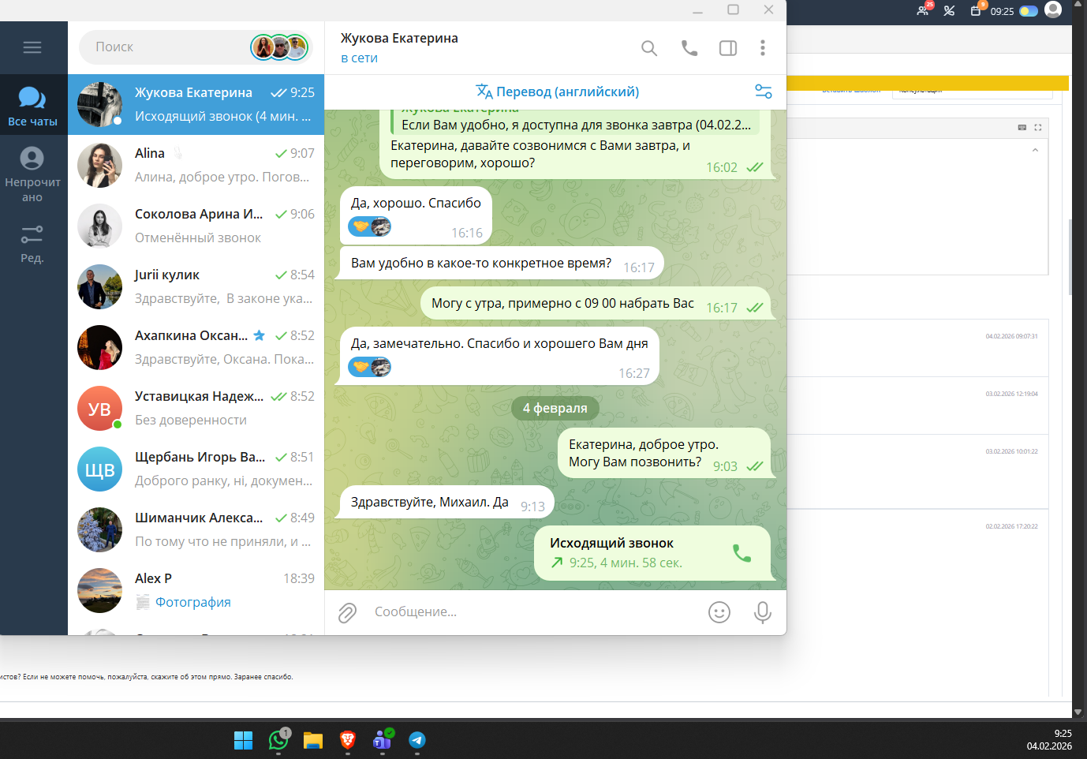The image size is (1087, 759).
Task: Open the Уставицкая Надежда chat
Action: point(196,408)
